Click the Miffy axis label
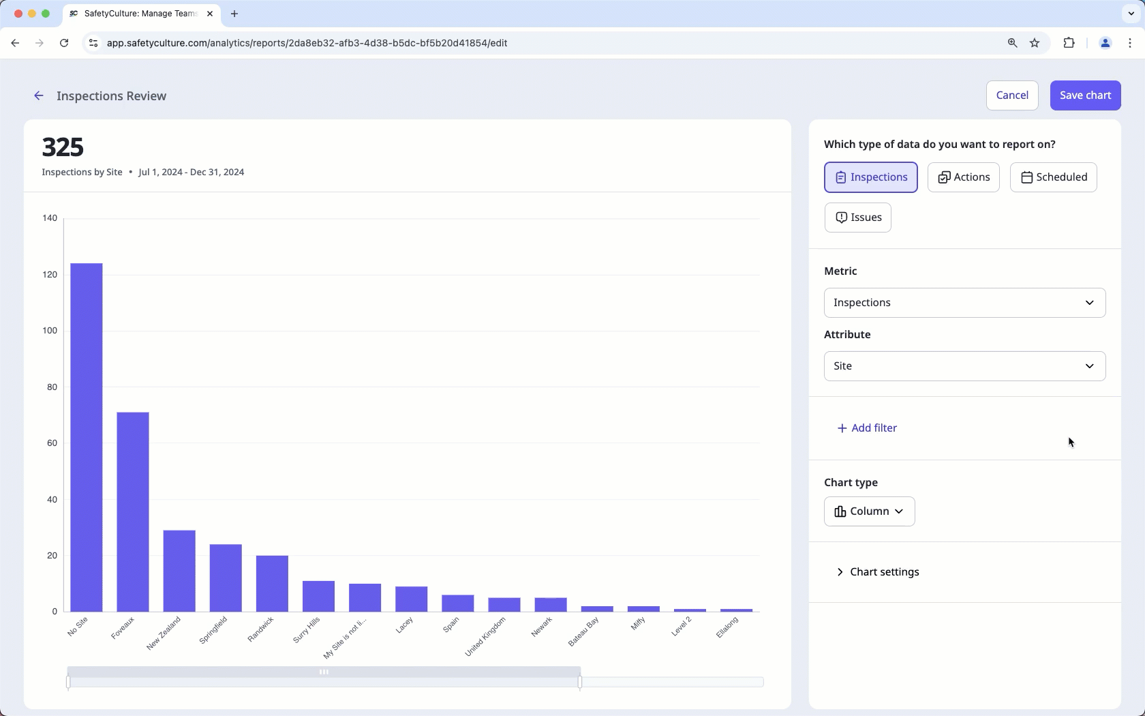The width and height of the screenshot is (1145, 716). click(x=638, y=623)
